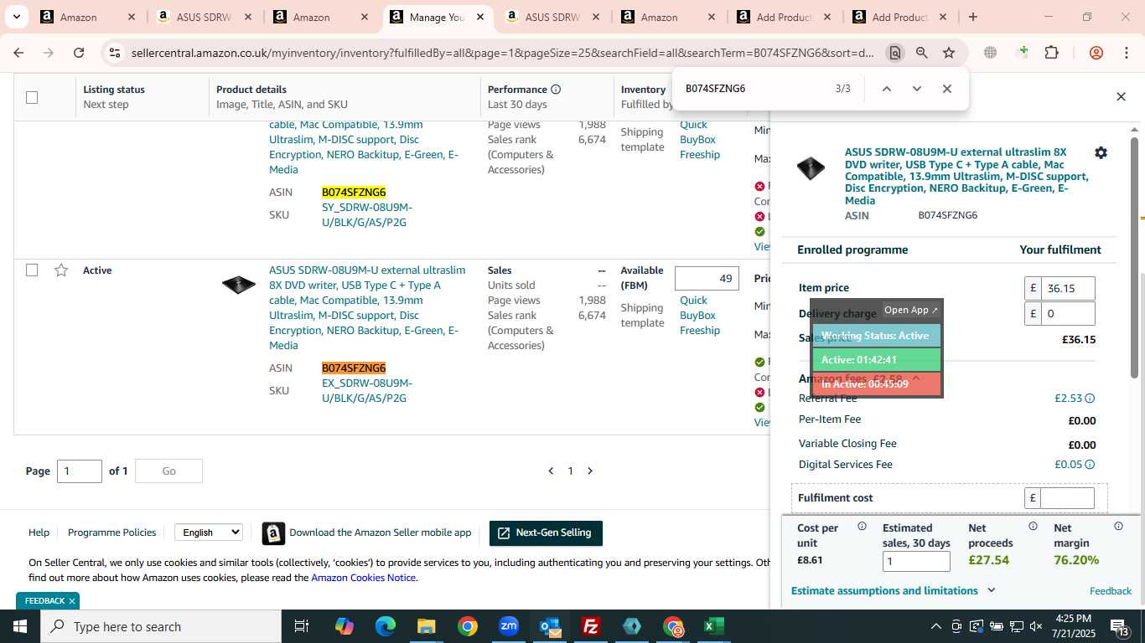Star the Active EX_SDRW listing as favourite
This screenshot has height=643, width=1145.
pos(61,270)
